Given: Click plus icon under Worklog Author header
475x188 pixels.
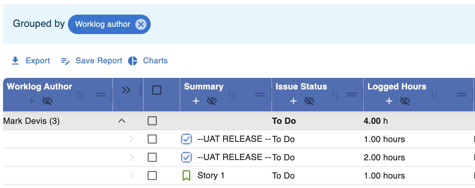Looking at the screenshot, I should click(31, 101).
